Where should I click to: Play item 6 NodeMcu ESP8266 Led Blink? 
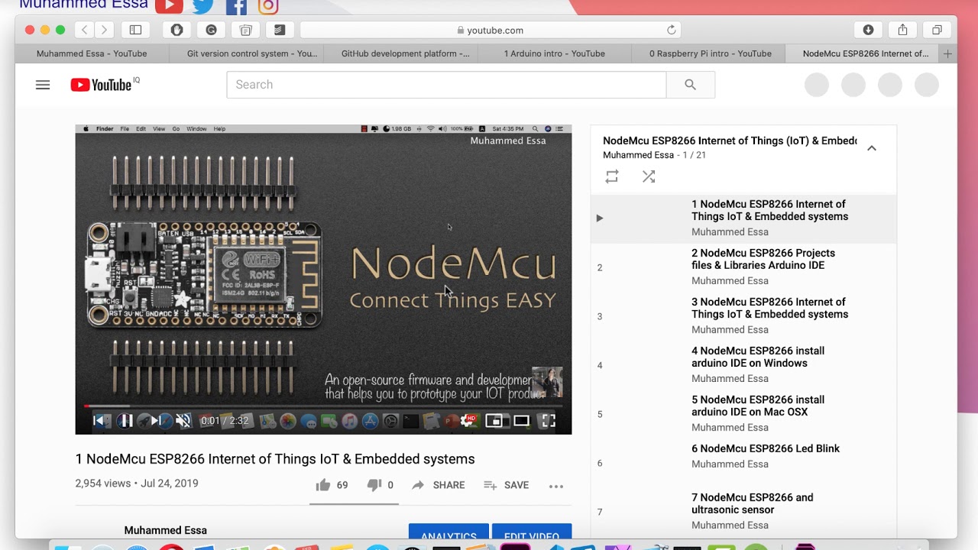[x=743, y=463]
